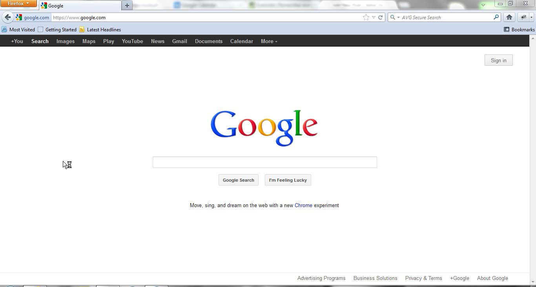Open the Business Solutions footer link

(375, 278)
